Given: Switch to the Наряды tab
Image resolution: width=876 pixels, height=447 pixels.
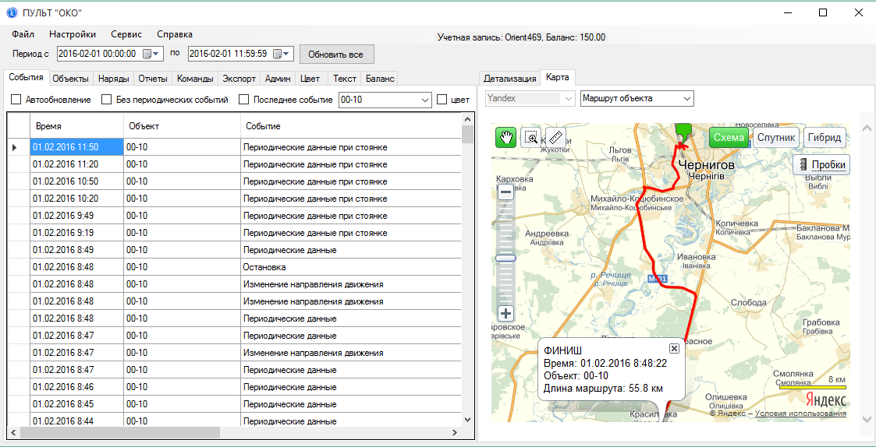Looking at the screenshot, I should [x=114, y=79].
